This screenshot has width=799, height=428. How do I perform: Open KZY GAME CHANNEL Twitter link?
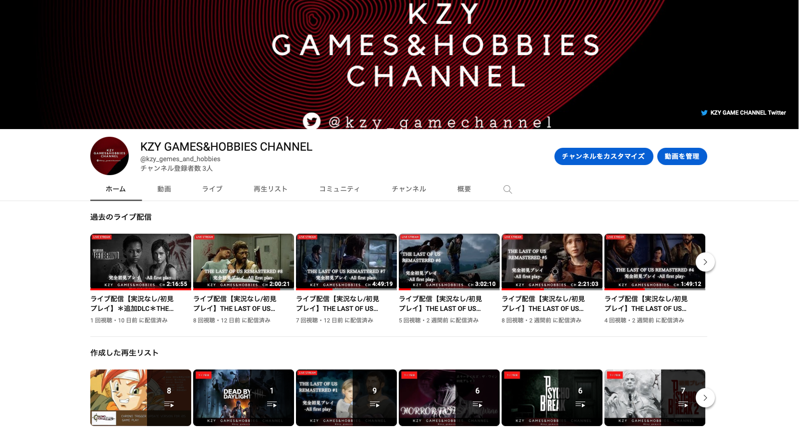[748, 113]
